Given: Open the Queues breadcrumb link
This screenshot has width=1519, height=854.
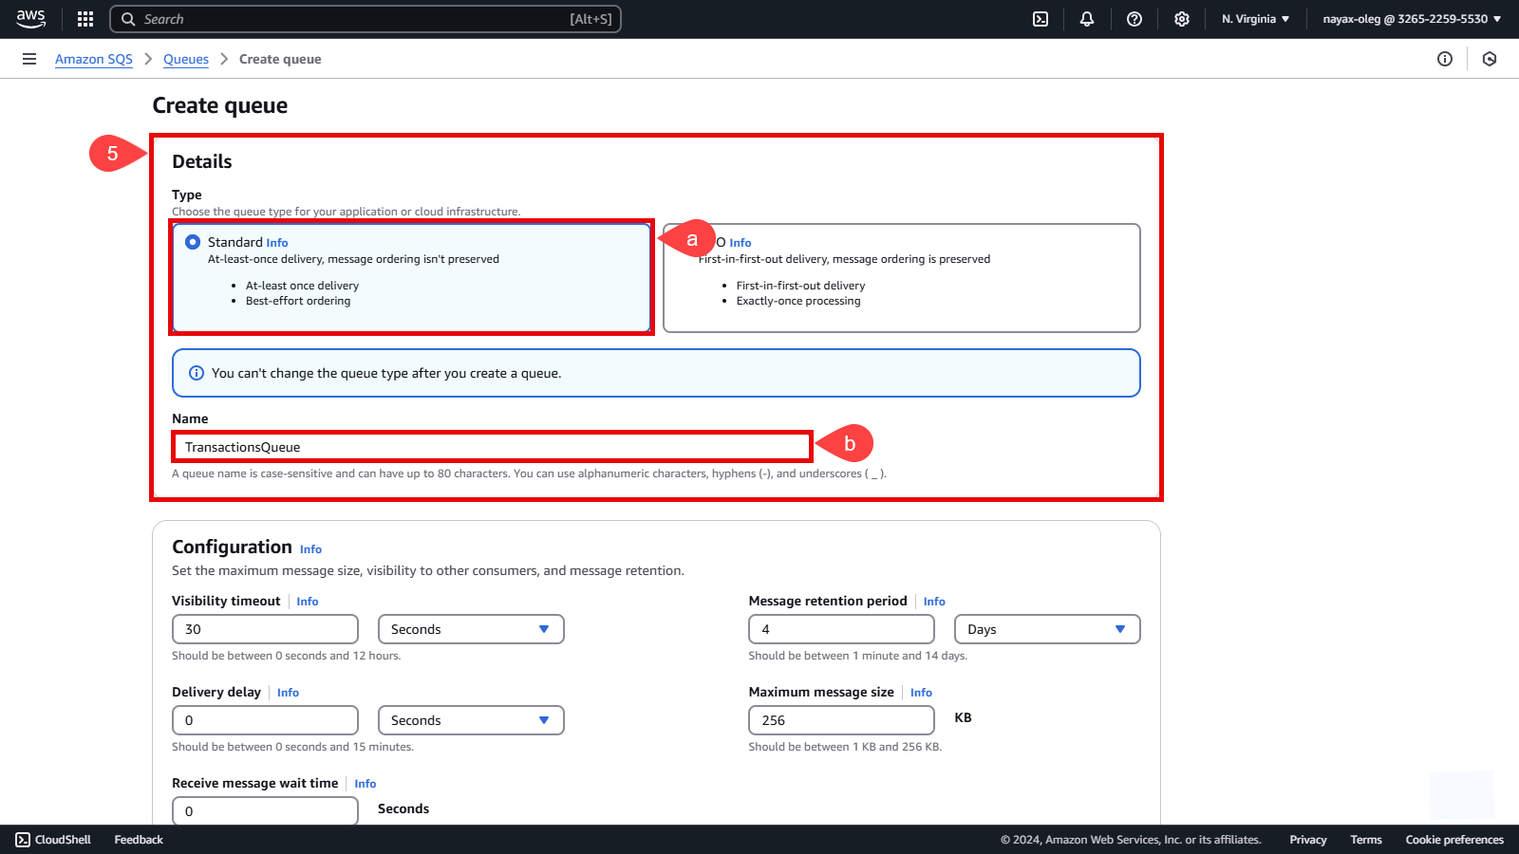Looking at the screenshot, I should pos(186,59).
